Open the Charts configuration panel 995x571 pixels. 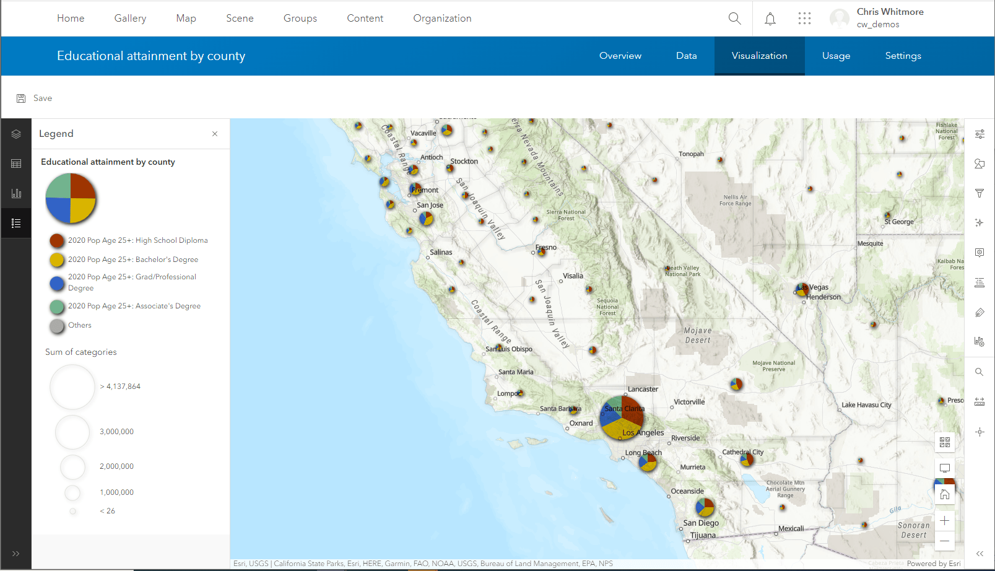[980, 341]
